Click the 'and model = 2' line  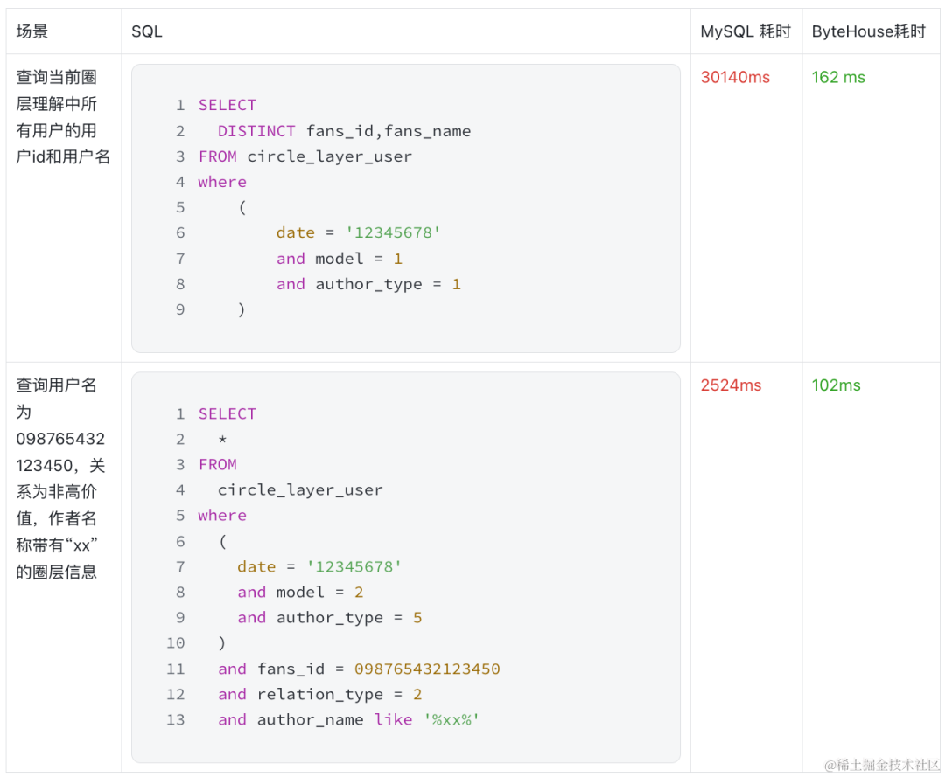point(300,592)
